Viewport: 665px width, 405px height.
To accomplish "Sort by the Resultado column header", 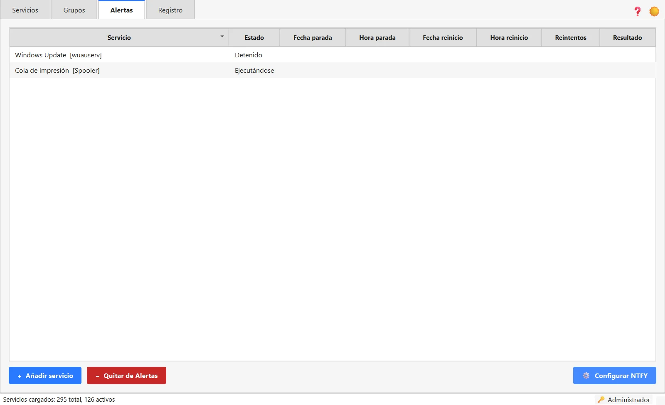I will coord(628,37).
